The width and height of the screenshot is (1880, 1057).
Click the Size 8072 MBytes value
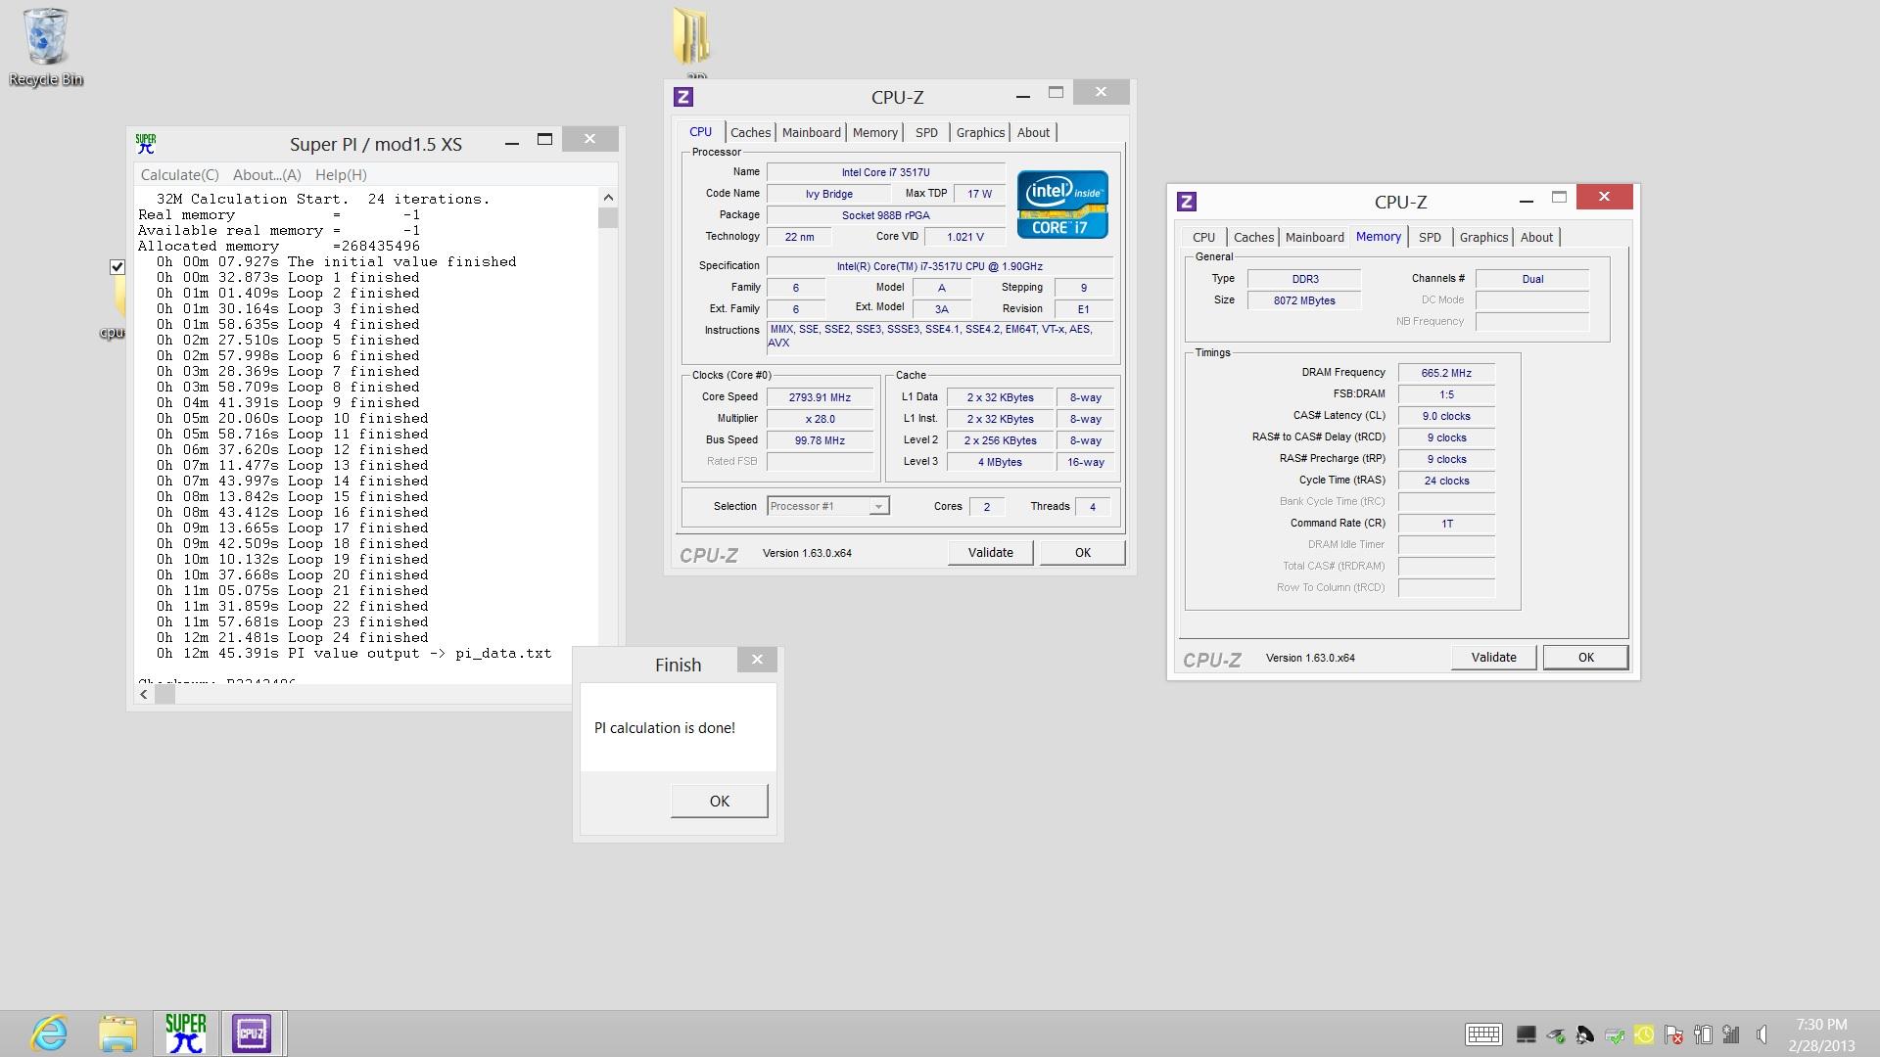(x=1304, y=300)
